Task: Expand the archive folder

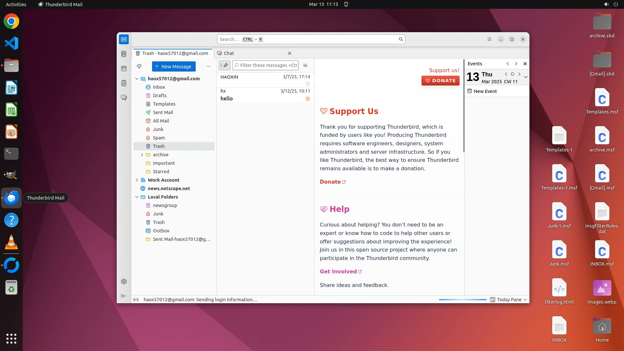Action: coord(142,155)
